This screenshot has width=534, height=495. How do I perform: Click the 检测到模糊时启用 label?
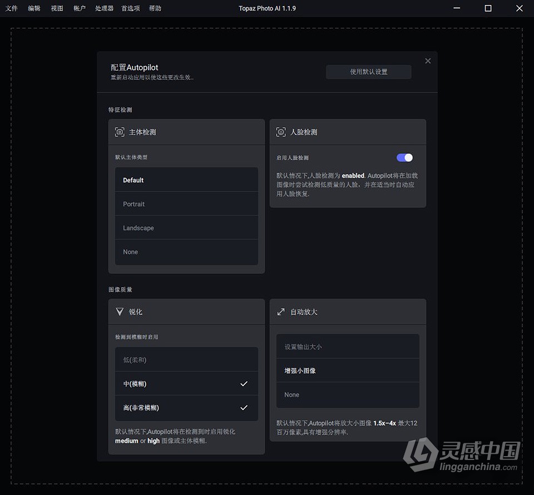coord(137,337)
